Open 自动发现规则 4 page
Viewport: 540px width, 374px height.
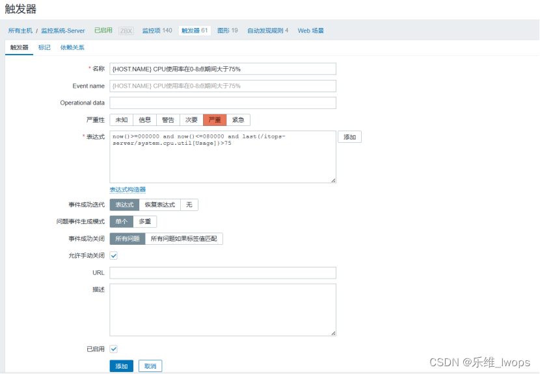tap(267, 31)
